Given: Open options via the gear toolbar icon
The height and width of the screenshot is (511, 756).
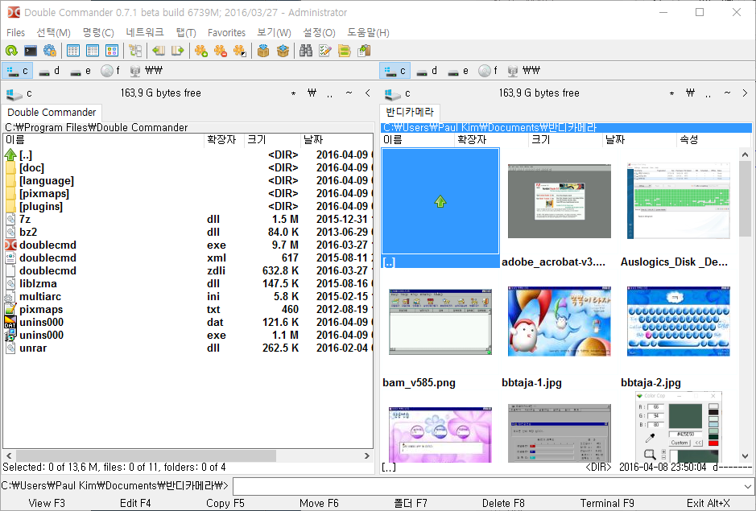Looking at the screenshot, I should click(50, 51).
